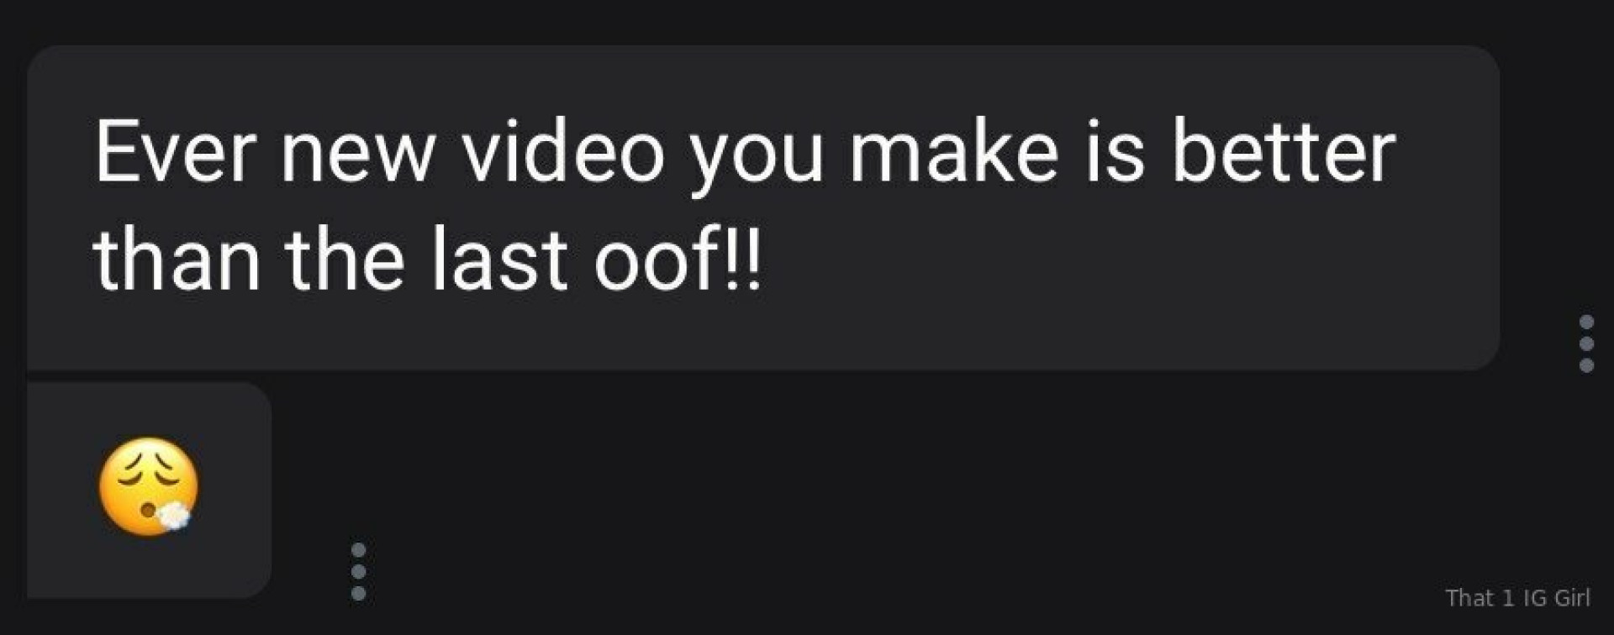Click the word 'oof!!' in the message
The width and height of the screenshot is (1614, 635).
pos(678,260)
